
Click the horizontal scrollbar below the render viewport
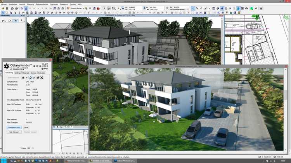(x=187, y=152)
